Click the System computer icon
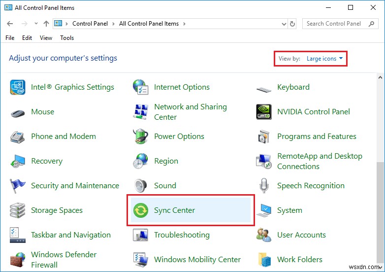 tap(264, 210)
